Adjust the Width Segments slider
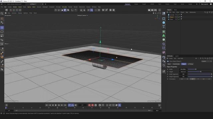This screenshot has width=213, height=119. [200, 74]
